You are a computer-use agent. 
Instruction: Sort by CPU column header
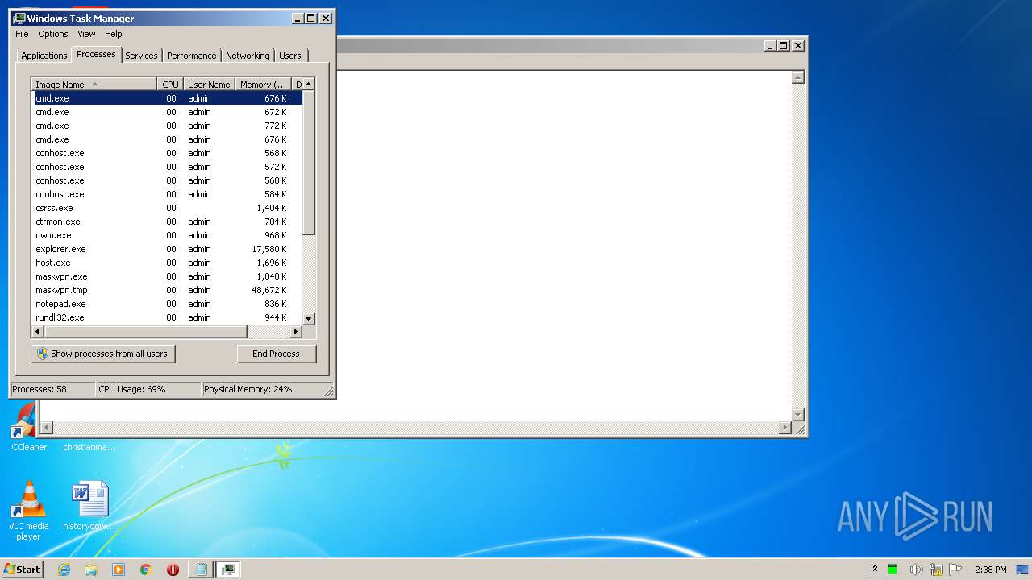[170, 85]
